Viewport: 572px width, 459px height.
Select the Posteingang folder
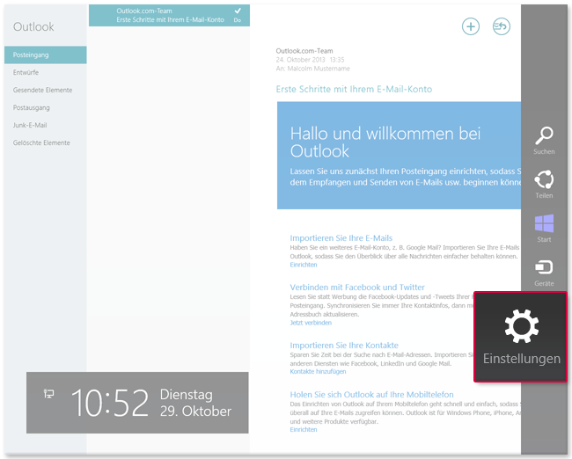coord(44,55)
